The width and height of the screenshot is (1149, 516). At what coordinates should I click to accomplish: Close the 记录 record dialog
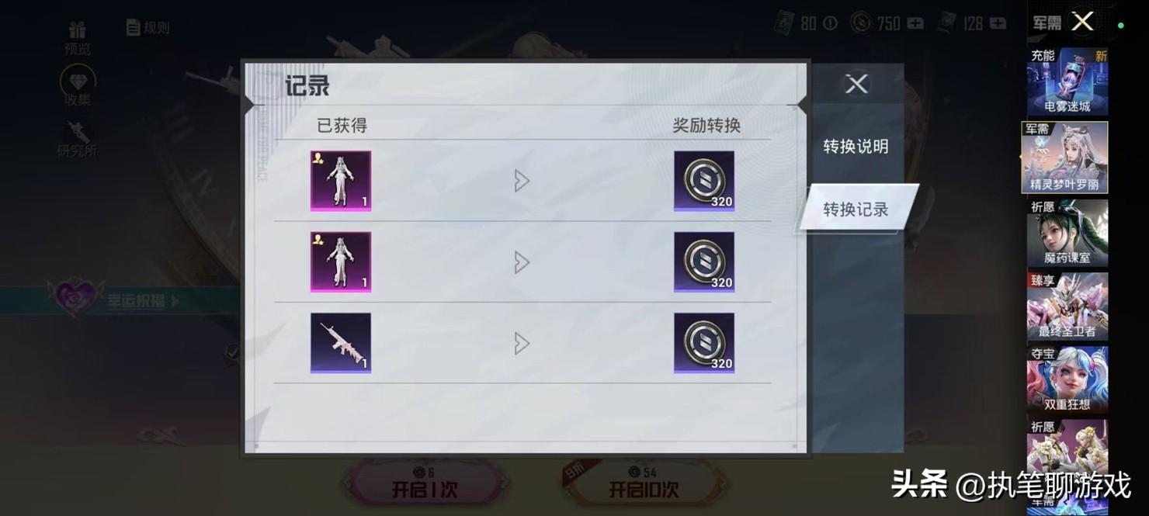pyautogui.click(x=856, y=84)
